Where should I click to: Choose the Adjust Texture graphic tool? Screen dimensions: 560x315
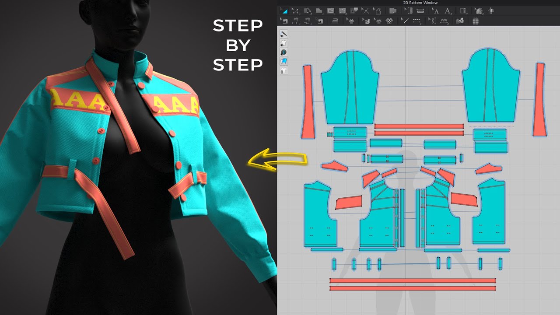367,21
